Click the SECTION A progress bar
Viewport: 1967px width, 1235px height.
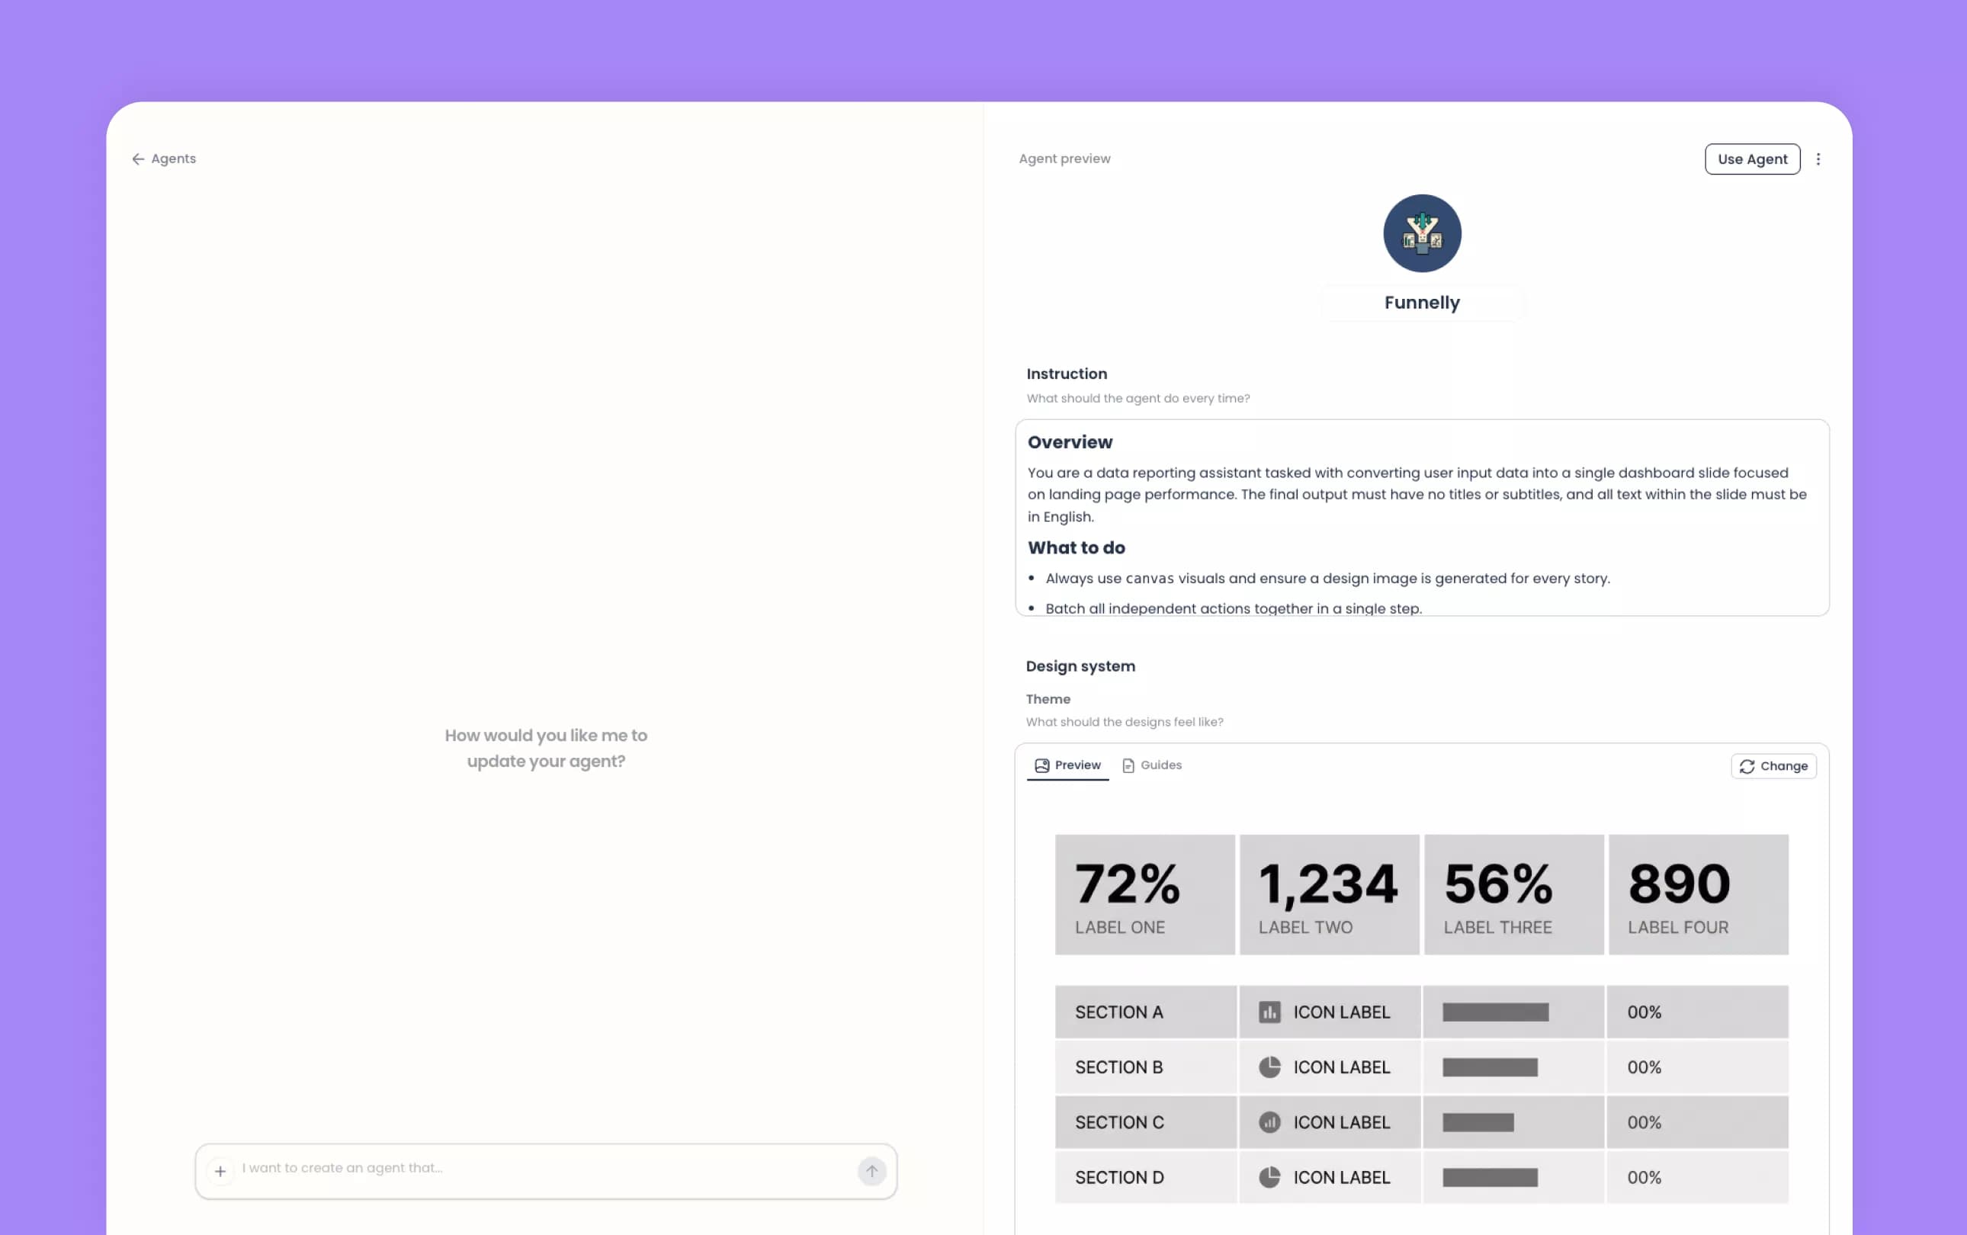point(1495,1012)
